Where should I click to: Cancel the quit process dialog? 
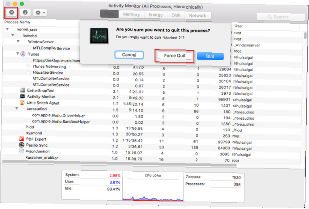click(129, 55)
